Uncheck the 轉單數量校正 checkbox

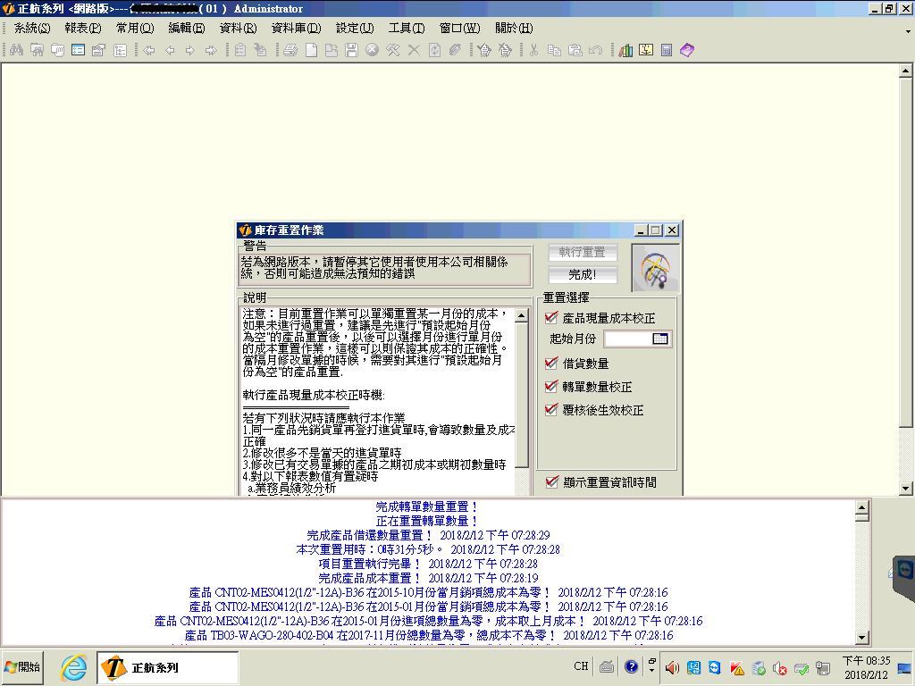coord(551,387)
